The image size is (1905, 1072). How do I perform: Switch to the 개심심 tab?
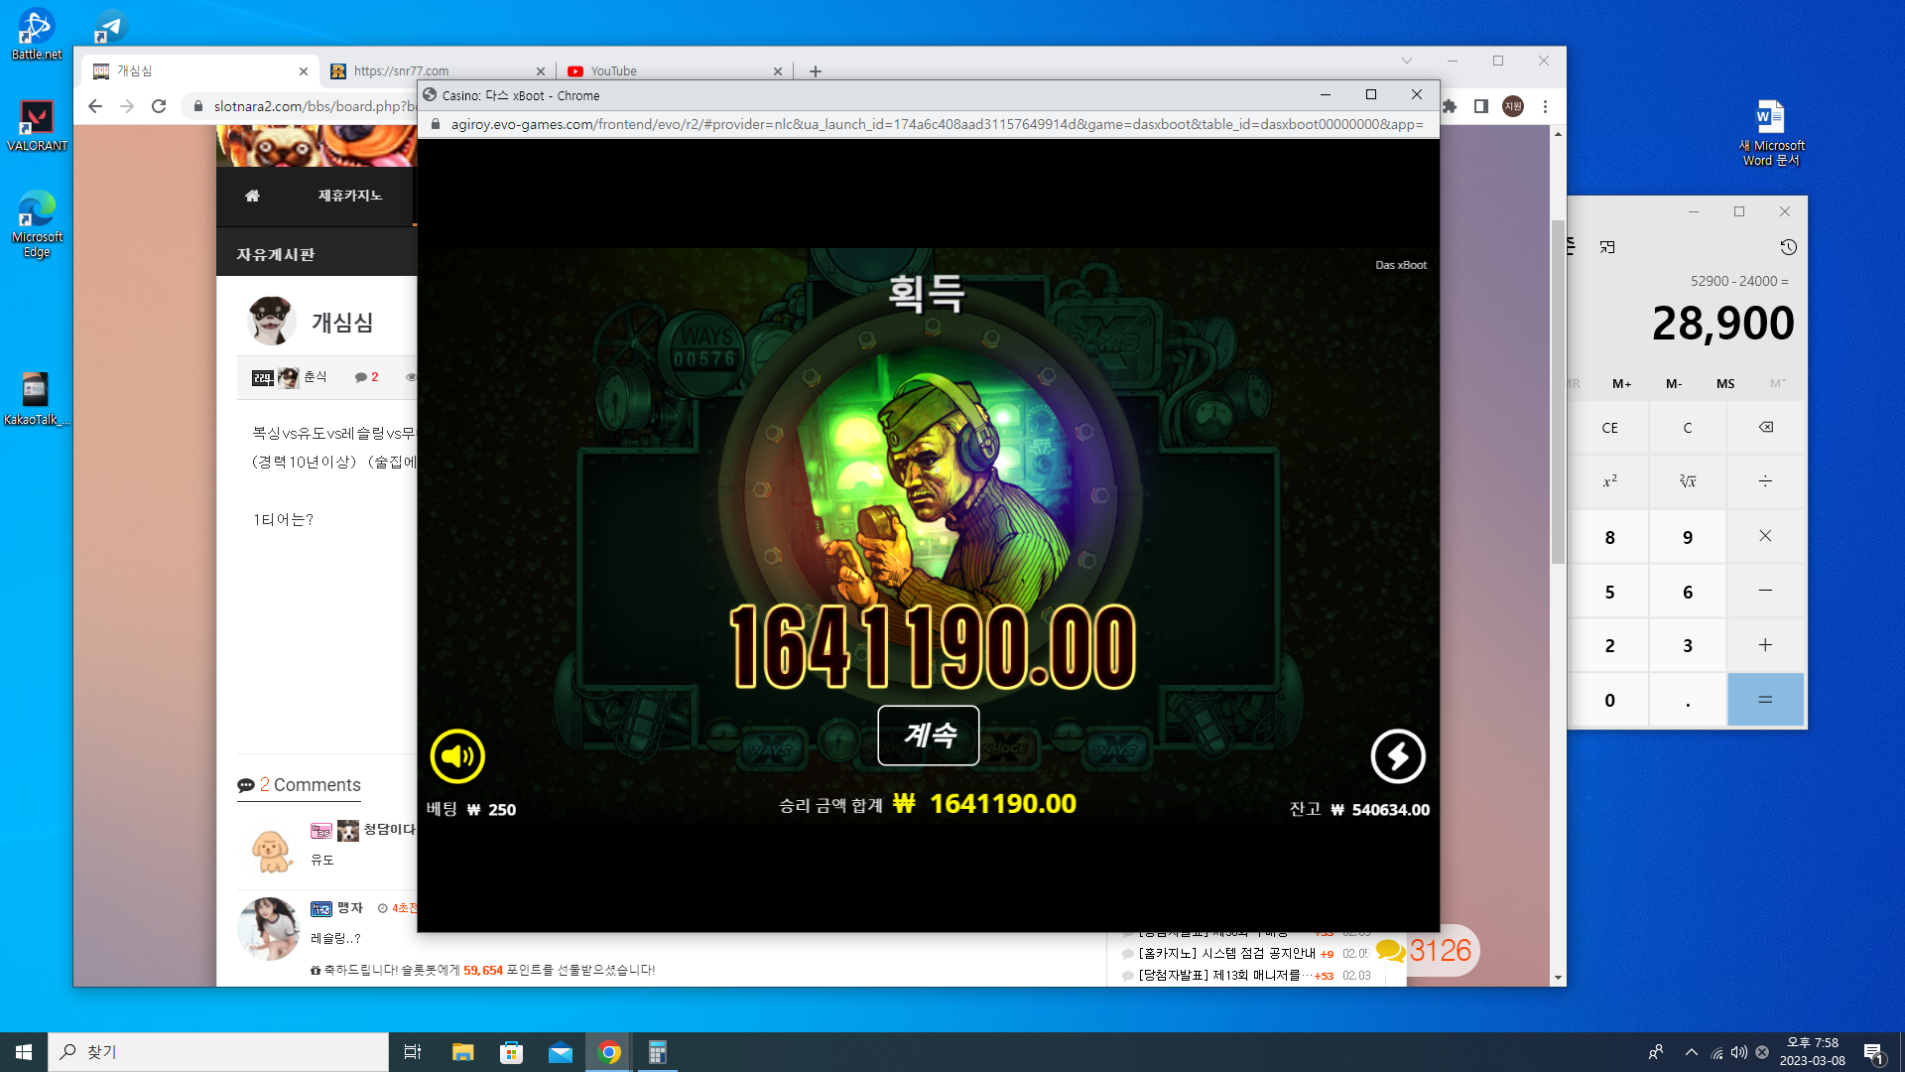200,70
